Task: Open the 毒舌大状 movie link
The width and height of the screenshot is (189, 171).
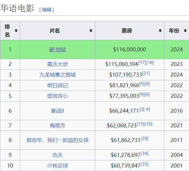Action: [58, 64]
